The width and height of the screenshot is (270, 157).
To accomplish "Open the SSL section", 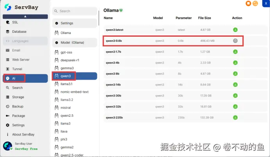I will click(x=25, y=22).
